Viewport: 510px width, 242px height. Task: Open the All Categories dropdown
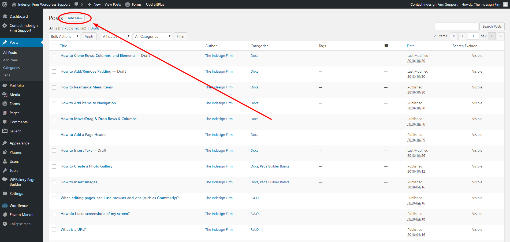[152, 36]
